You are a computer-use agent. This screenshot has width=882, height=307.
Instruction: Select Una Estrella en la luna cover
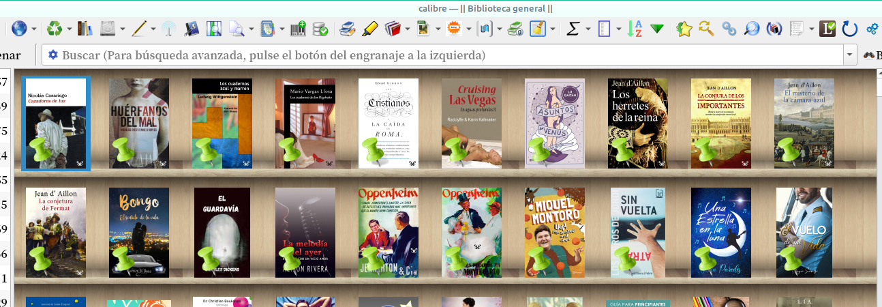click(x=721, y=233)
